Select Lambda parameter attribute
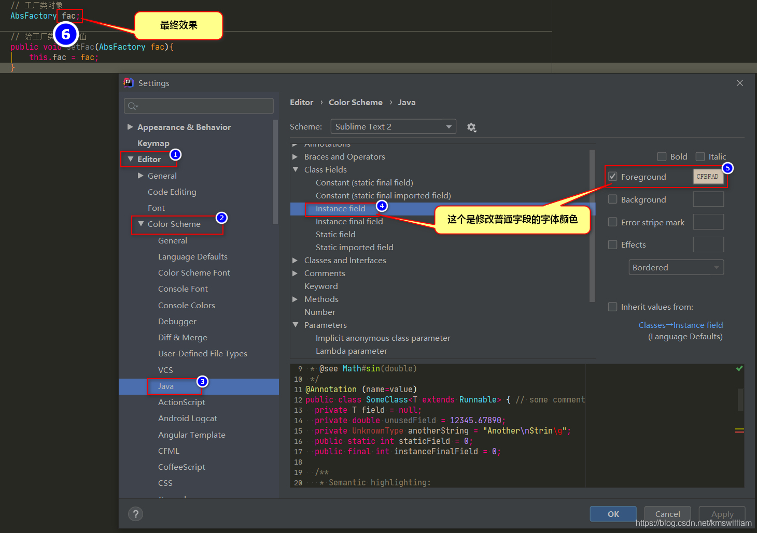 click(x=351, y=351)
